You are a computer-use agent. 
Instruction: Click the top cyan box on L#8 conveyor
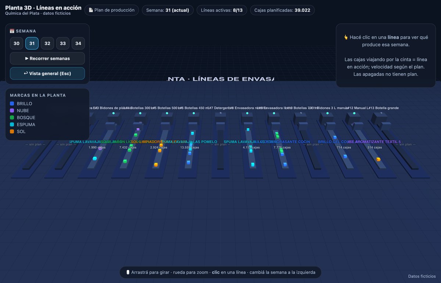(248, 130)
